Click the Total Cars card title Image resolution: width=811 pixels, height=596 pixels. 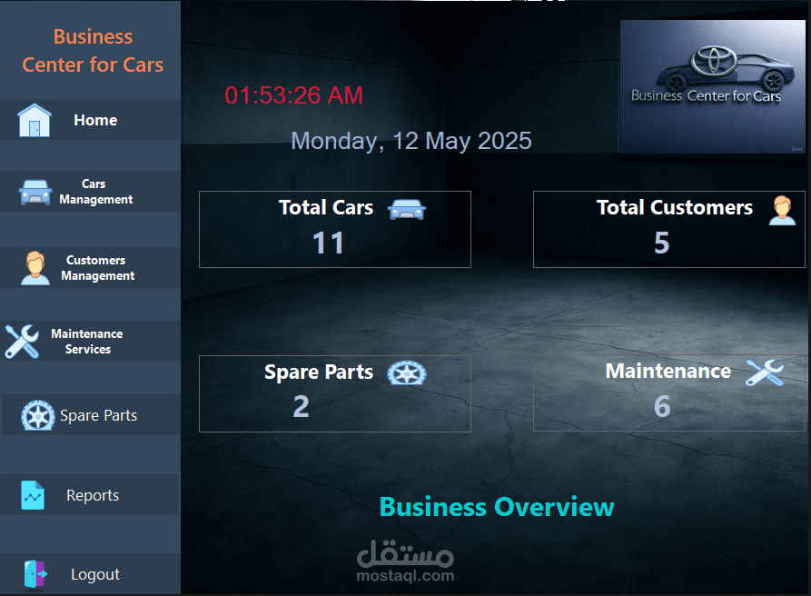point(326,207)
